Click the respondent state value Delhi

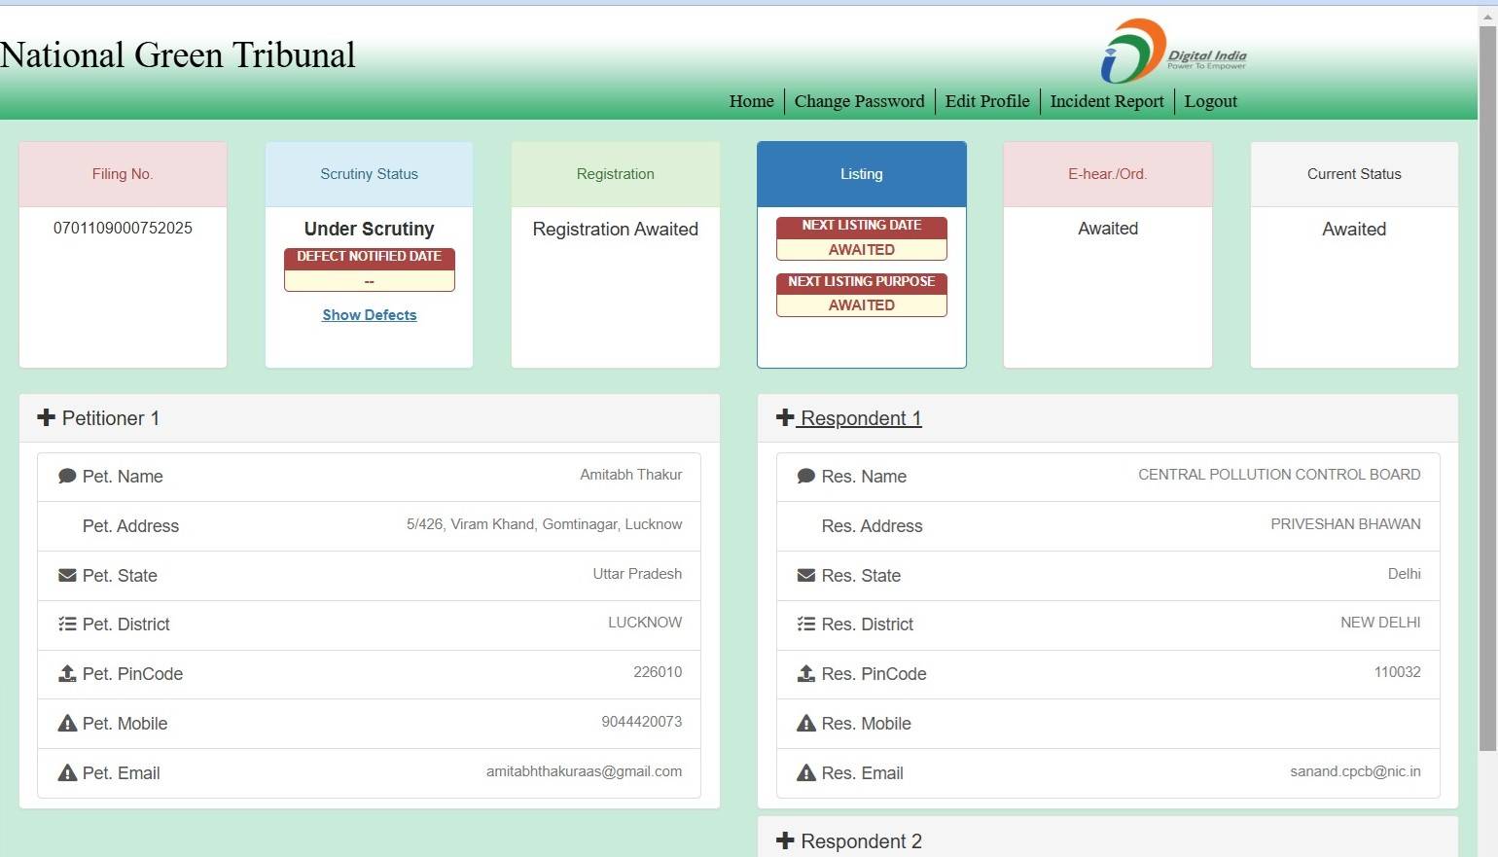tap(1405, 574)
